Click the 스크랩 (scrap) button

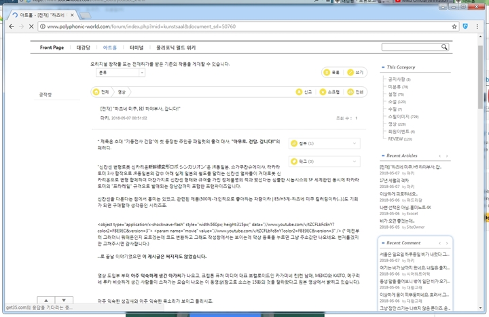pyautogui.click(x=329, y=92)
